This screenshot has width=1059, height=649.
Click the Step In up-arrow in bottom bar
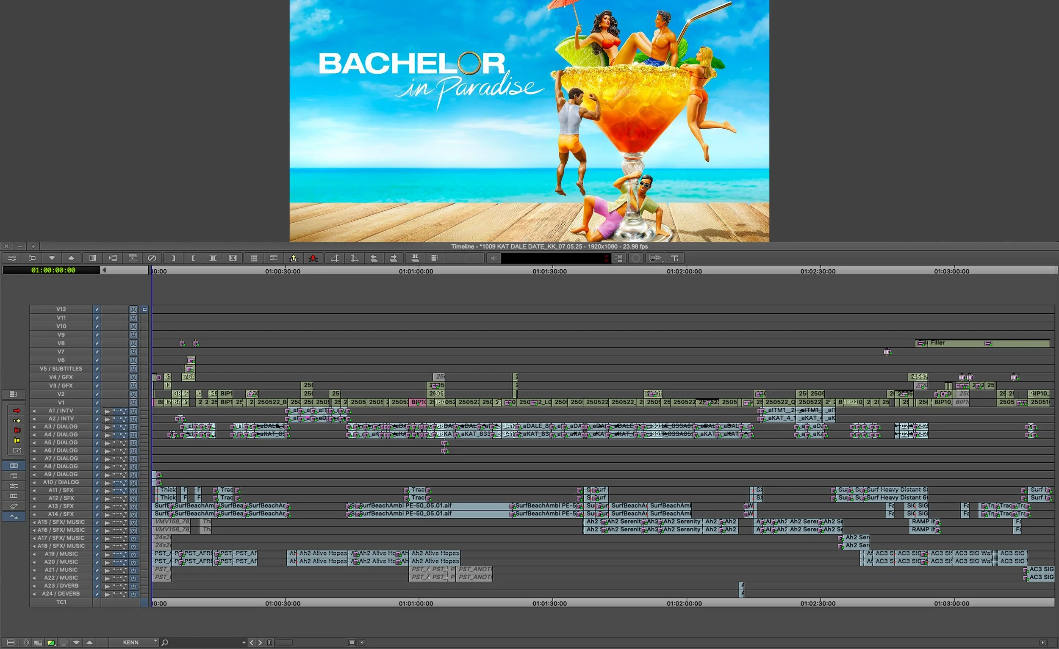pyautogui.click(x=89, y=643)
